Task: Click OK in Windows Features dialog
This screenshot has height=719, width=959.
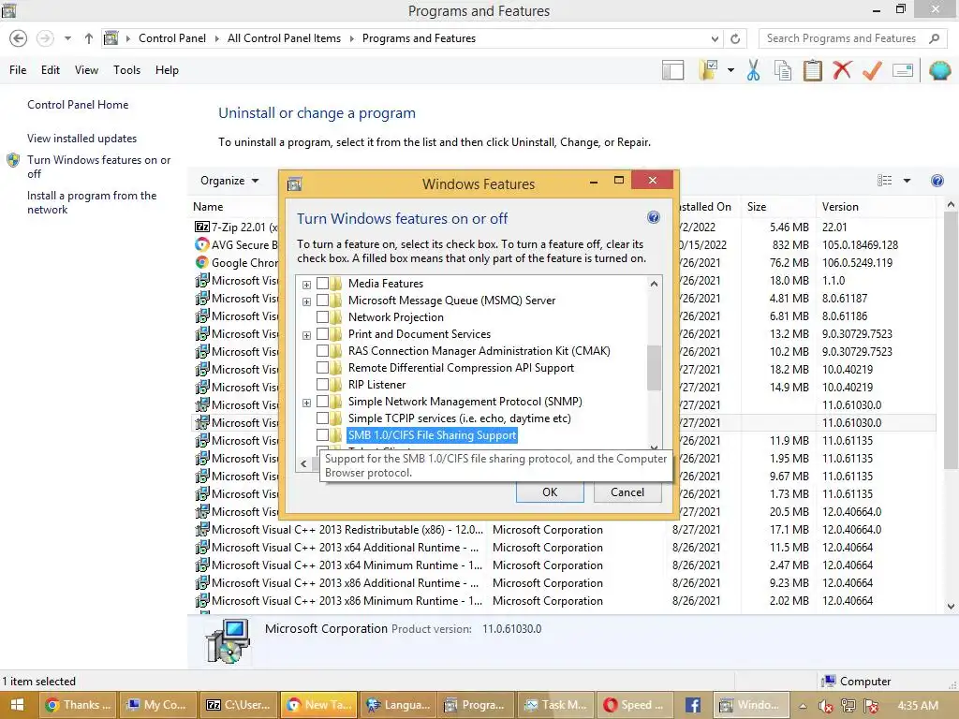Action: tap(550, 492)
